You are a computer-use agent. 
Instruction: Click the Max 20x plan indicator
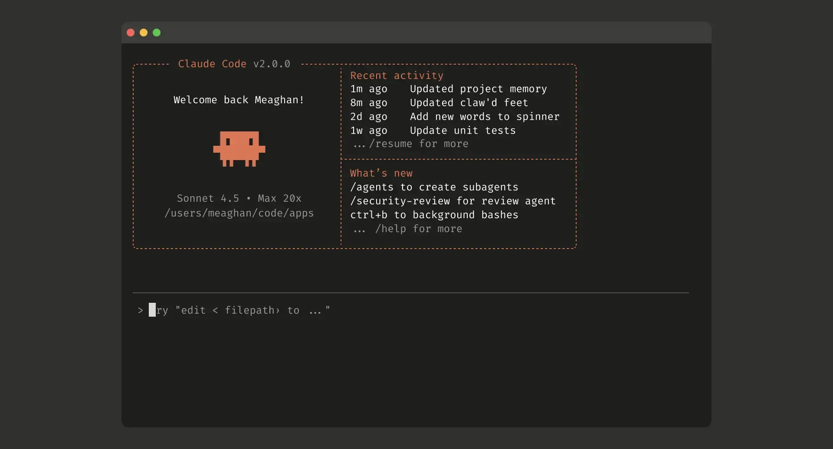point(279,198)
